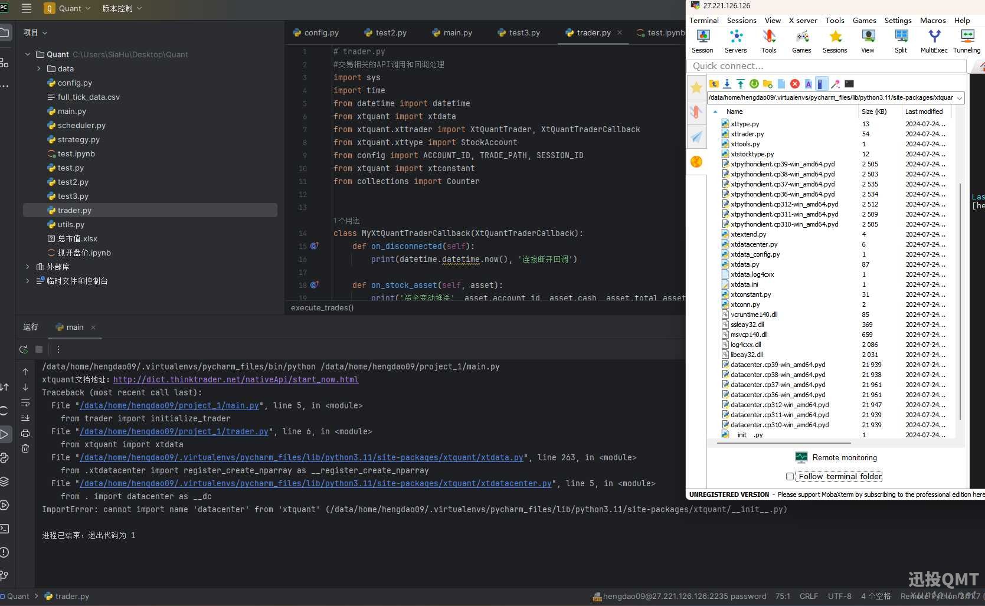
Task: Open the Quant project dropdown
Action: [x=68, y=8]
